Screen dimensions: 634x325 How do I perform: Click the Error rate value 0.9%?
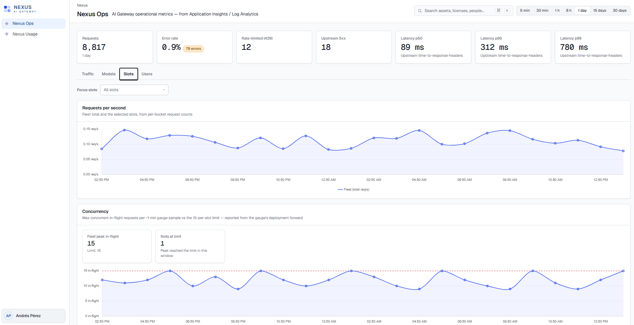171,47
